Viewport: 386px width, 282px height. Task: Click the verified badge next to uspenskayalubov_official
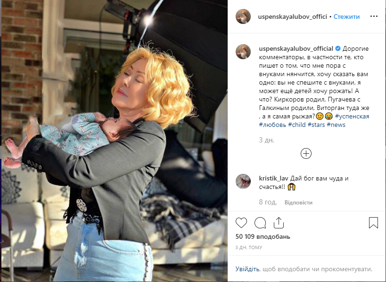pyautogui.click(x=338, y=48)
